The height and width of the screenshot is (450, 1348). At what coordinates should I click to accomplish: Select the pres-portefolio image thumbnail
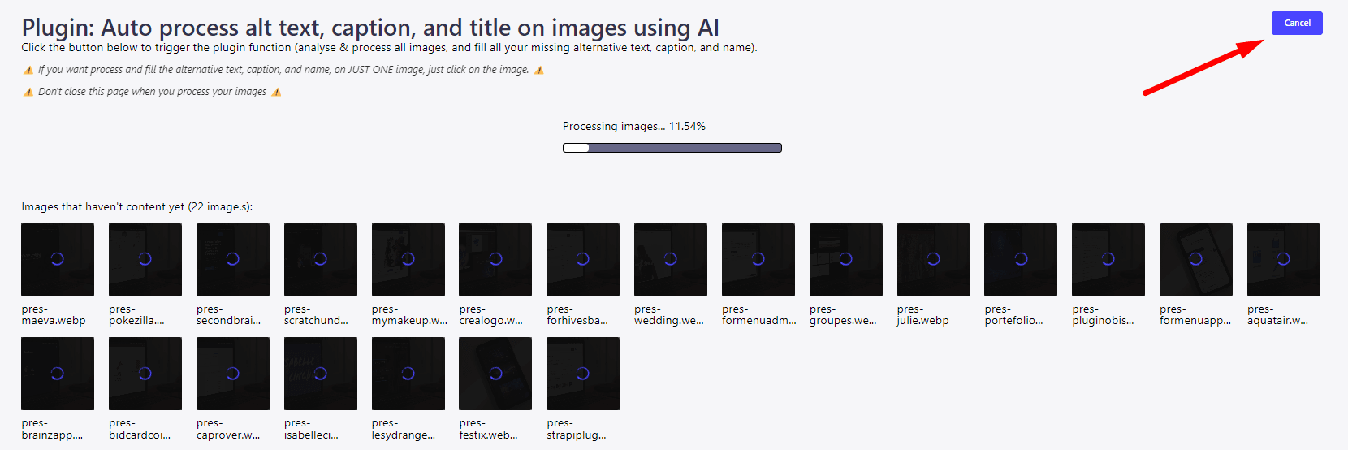pos(1021,260)
